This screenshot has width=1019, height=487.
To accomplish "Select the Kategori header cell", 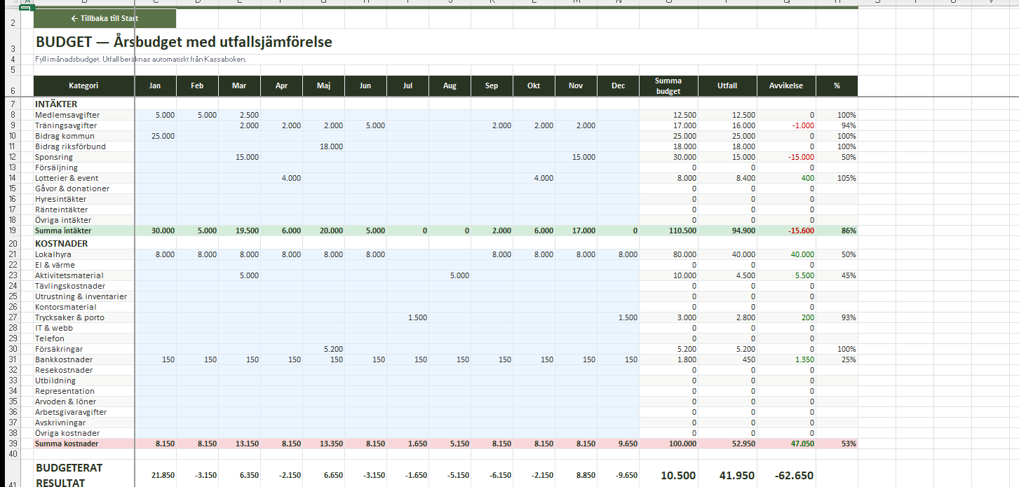I will click(83, 85).
